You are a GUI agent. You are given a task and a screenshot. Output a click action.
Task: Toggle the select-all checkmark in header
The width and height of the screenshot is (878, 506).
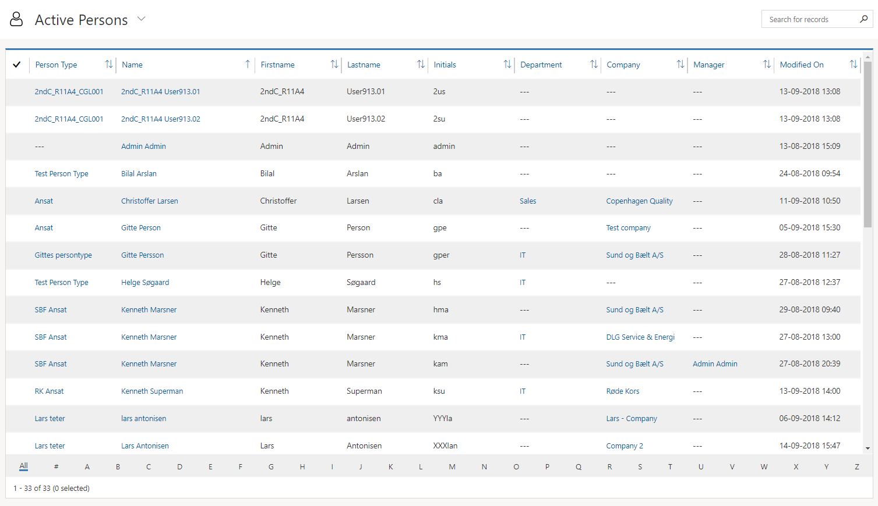pos(17,65)
